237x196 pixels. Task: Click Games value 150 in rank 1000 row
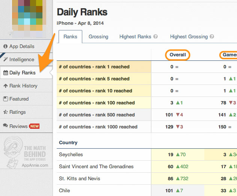[222, 127]
